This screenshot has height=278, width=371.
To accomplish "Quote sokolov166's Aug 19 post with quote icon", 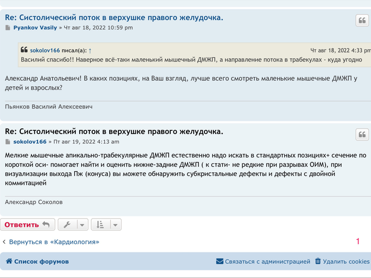I will pos(362,135).
